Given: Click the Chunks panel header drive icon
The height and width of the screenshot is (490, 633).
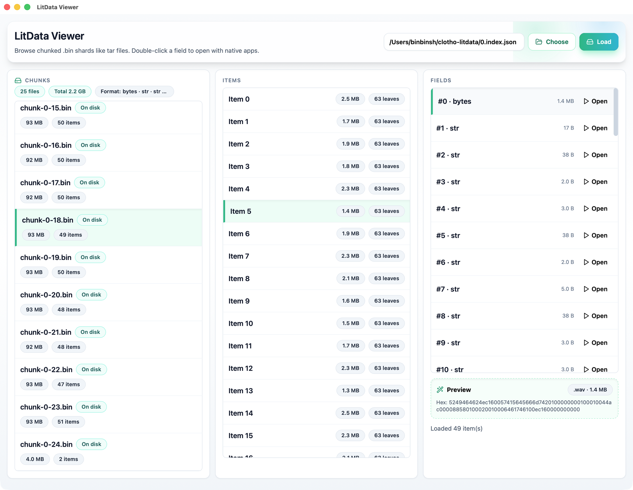Looking at the screenshot, I should click(x=18, y=81).
